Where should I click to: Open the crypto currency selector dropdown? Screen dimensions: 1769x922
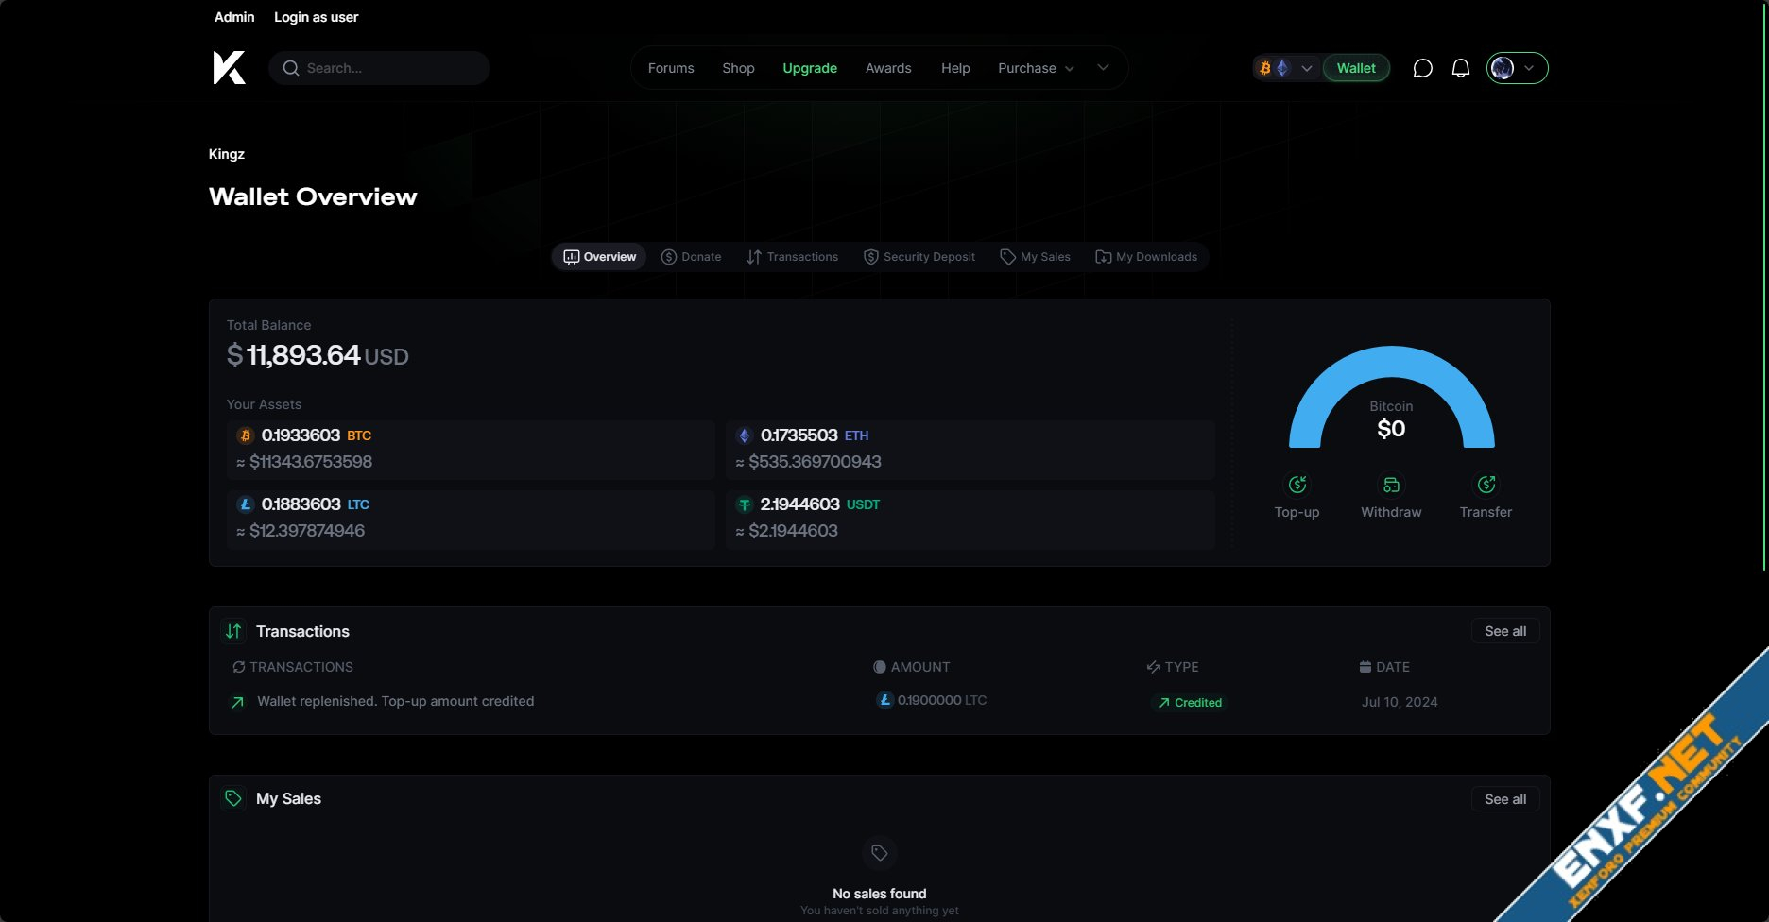point(1285,68)
